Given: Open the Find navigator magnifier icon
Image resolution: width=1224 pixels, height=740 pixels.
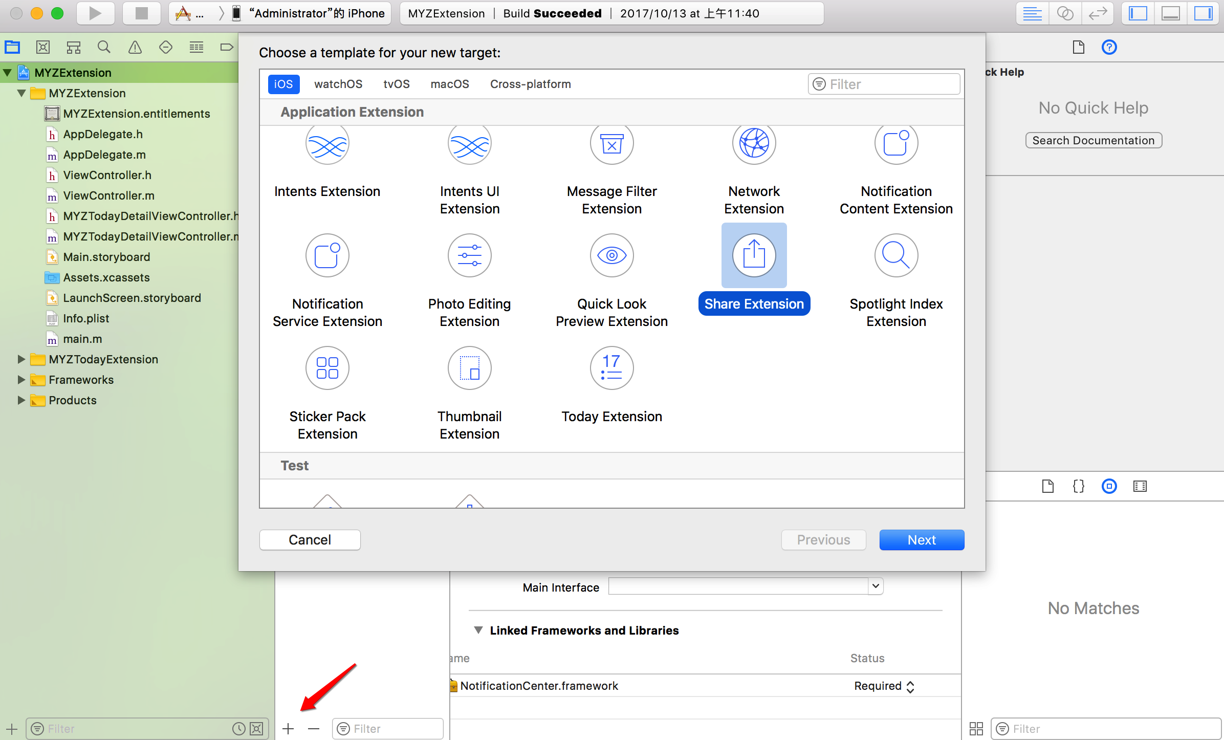Looking at the screenshot, I should tap(104, 48).
